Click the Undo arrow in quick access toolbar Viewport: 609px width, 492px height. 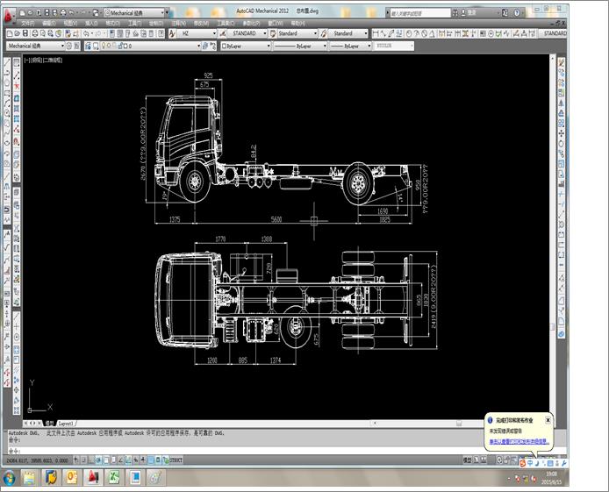coord(72,13)
